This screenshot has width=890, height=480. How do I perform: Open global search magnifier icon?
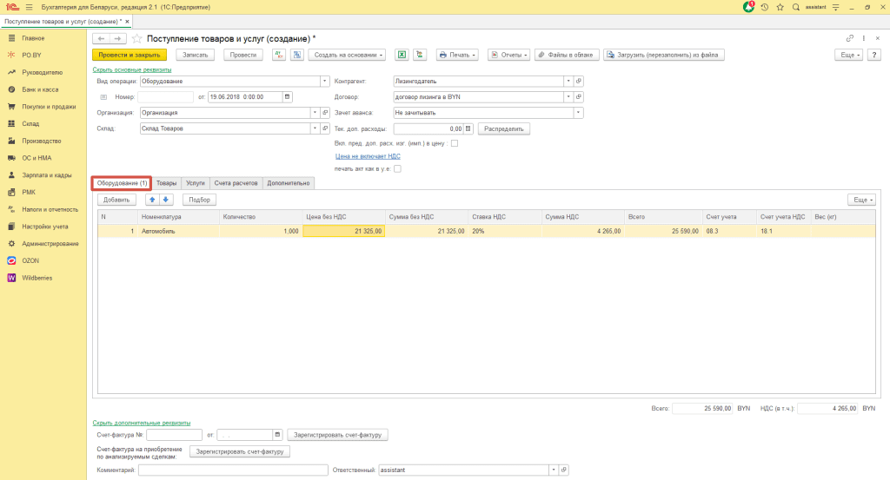click(796, 7)
